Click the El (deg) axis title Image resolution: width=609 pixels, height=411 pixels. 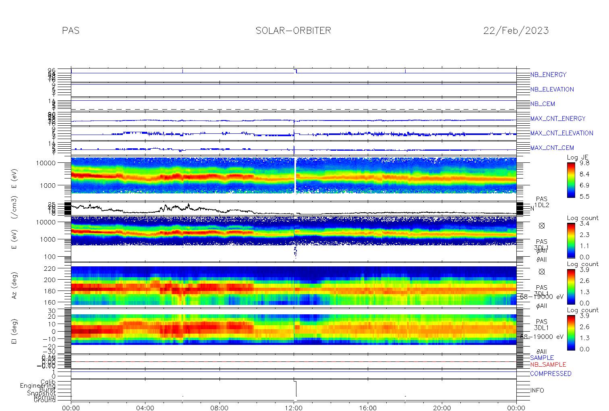coord(14,332)
